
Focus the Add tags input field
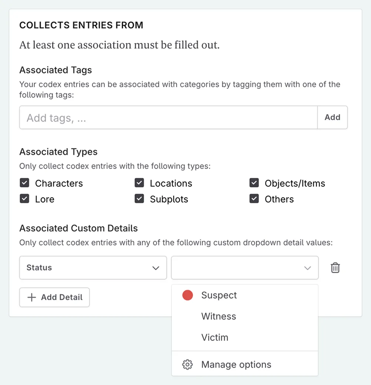pyautogui.click(x=168, y=117)
